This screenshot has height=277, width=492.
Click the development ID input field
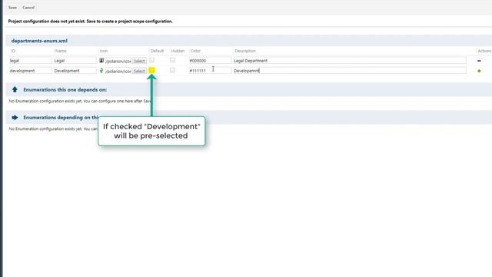31,71
